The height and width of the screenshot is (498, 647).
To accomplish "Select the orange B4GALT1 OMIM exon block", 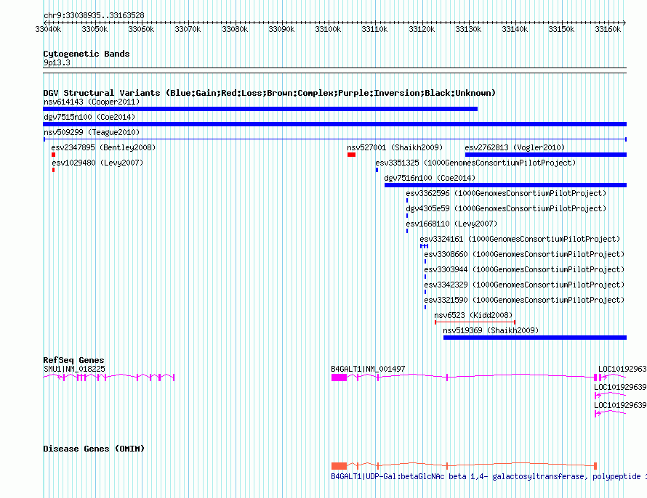I will tap(339, 466).
